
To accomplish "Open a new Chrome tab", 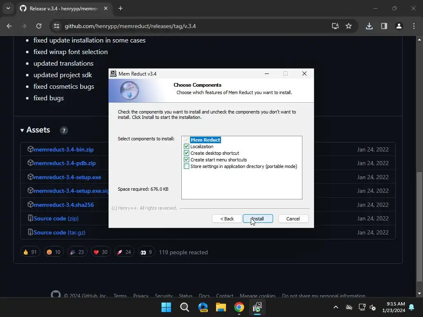I will [x=121, y=8].
